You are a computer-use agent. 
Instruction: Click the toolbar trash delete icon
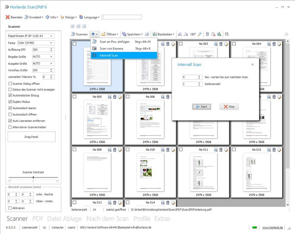coord(207,34)
